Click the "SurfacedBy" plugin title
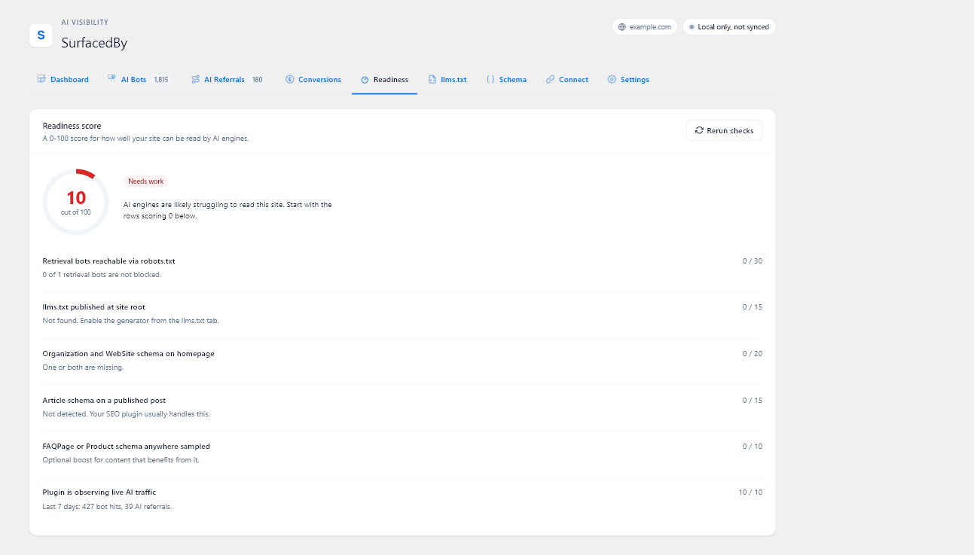The image size is (974, 555). point(94,43)
